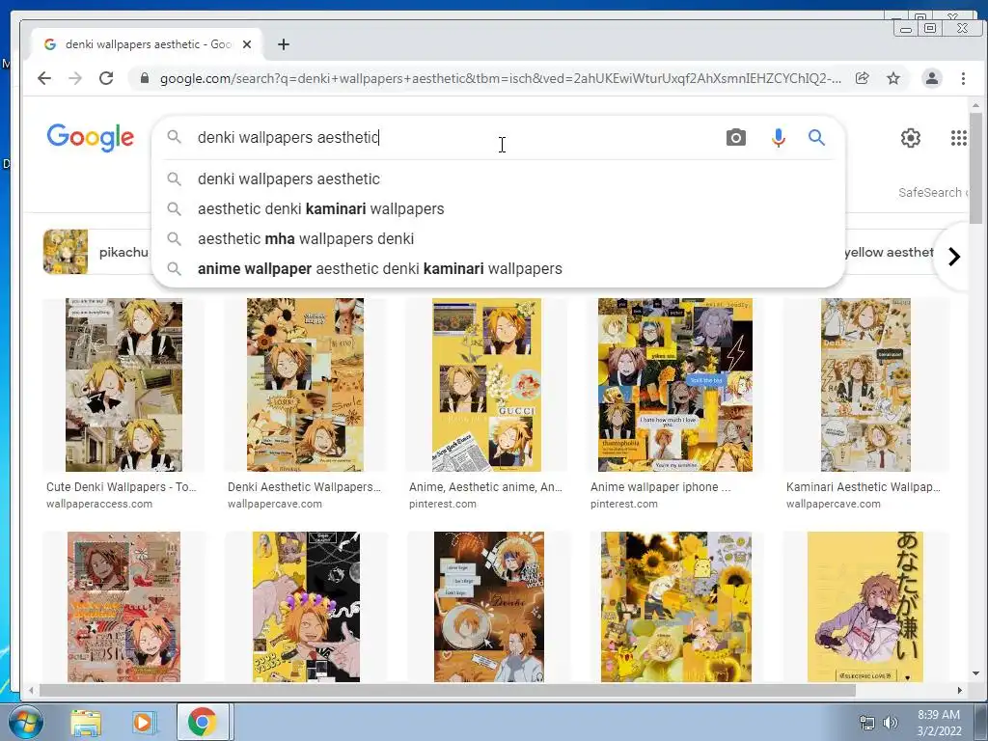Switch to Chrome in the taskbar
988x741 pixels.
coord(202,722)
